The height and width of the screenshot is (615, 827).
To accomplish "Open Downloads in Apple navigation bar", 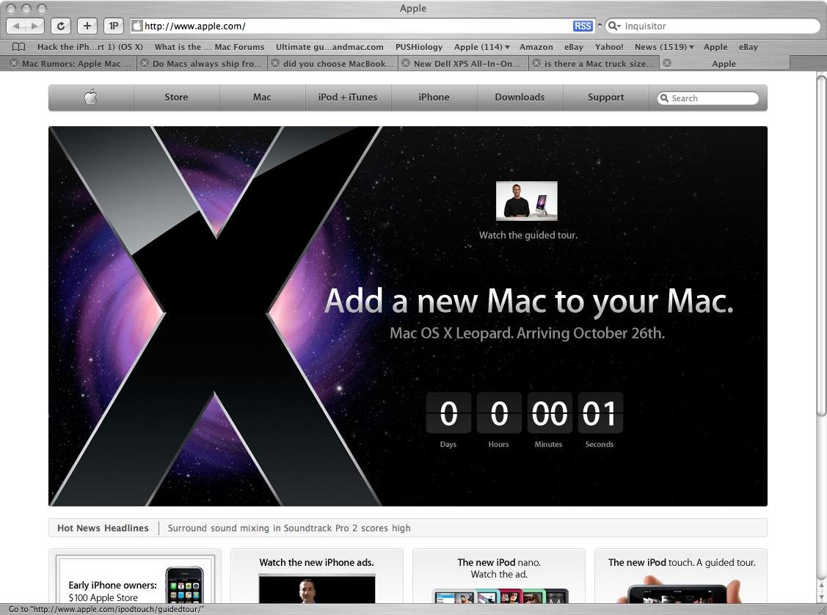I will tap(520, 97).
